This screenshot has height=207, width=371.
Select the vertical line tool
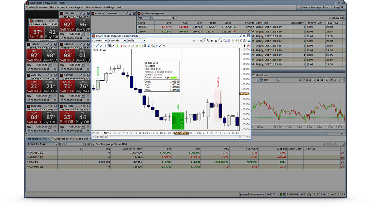point(105,46)
